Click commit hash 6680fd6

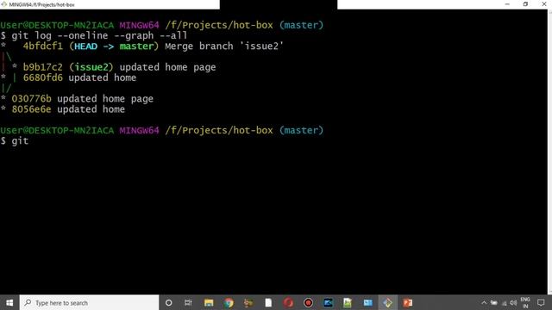pos(43,77)
